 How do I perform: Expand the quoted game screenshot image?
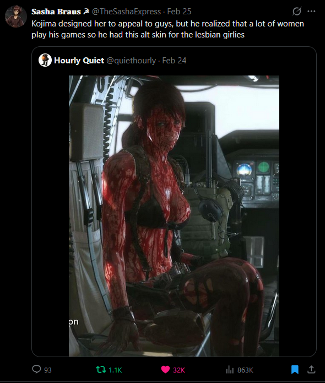point(174,216)
